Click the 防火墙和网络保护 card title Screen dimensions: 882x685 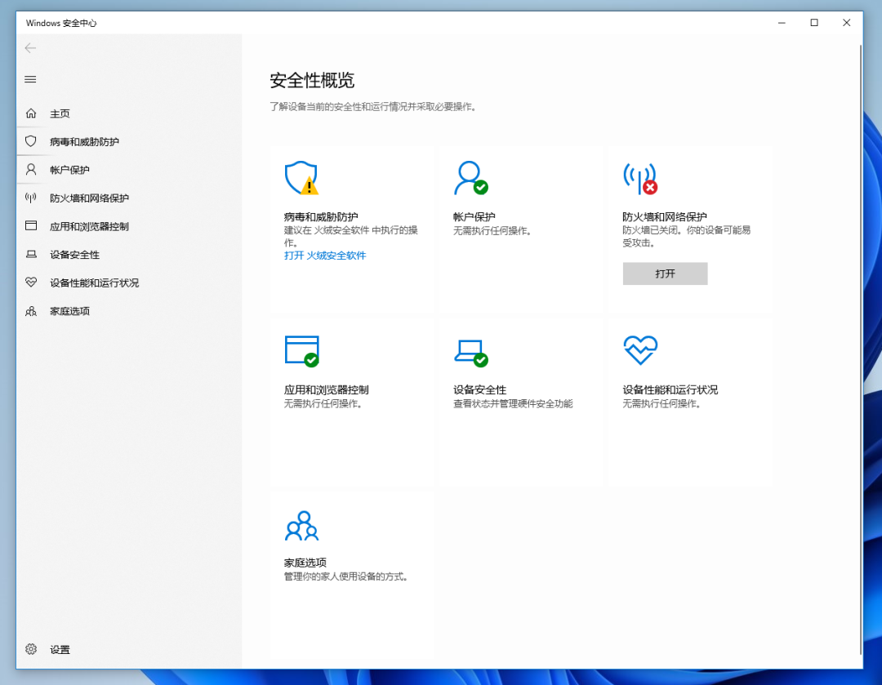[664, 216]
